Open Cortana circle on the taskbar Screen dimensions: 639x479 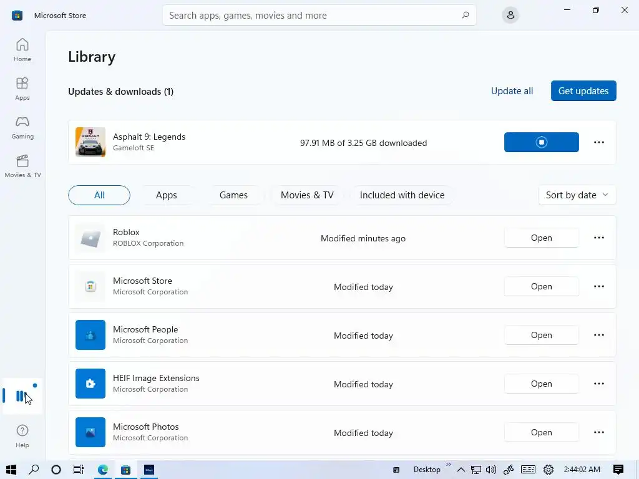56,470
